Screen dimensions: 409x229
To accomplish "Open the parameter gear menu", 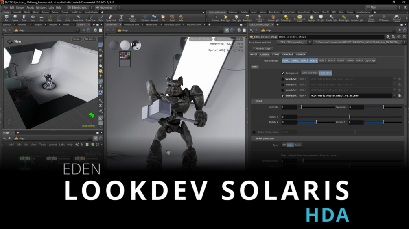I will coord(388,37).
